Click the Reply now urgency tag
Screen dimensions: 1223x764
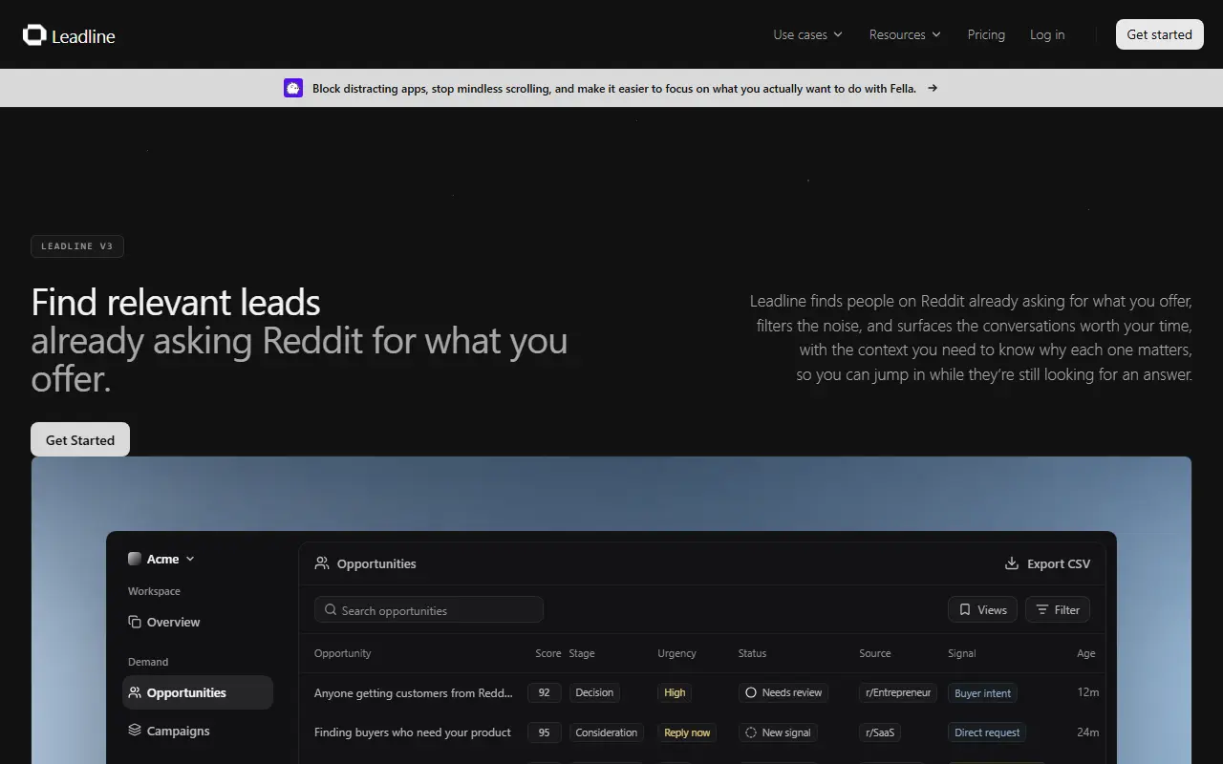coord(687,732)
